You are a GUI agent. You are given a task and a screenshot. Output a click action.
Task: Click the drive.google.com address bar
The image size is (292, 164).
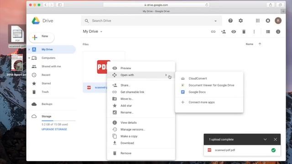(156, 5)
